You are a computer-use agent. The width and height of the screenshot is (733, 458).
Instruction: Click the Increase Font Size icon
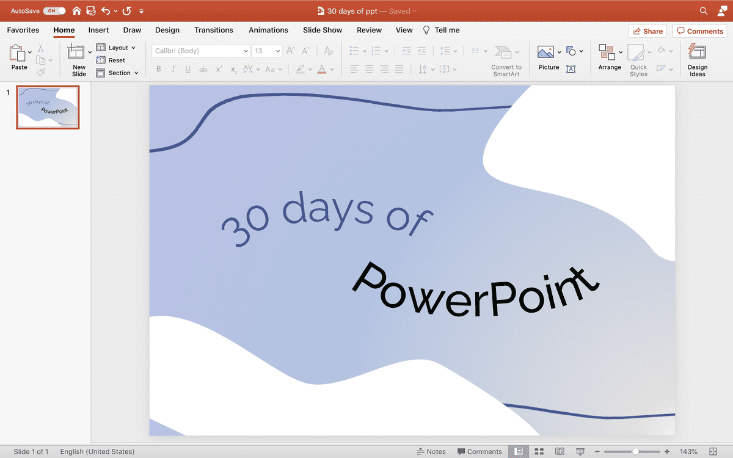291,51
